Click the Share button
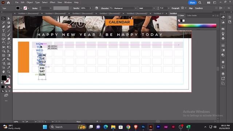Image resolution: width=233 pixels, height=131 pixels. [192, 3]
